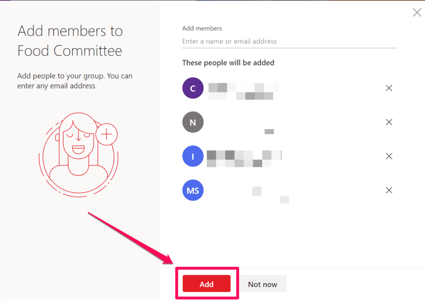425x303 pixels.
Task: Remove member I from the list
Action: point(389,156)
